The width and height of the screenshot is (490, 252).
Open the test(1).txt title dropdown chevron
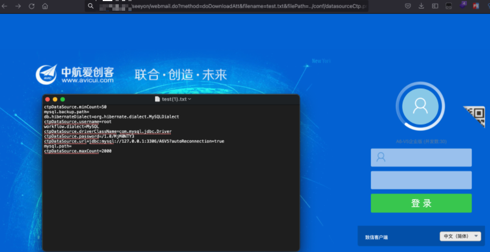pyautogui.click(x=189, y=99)
